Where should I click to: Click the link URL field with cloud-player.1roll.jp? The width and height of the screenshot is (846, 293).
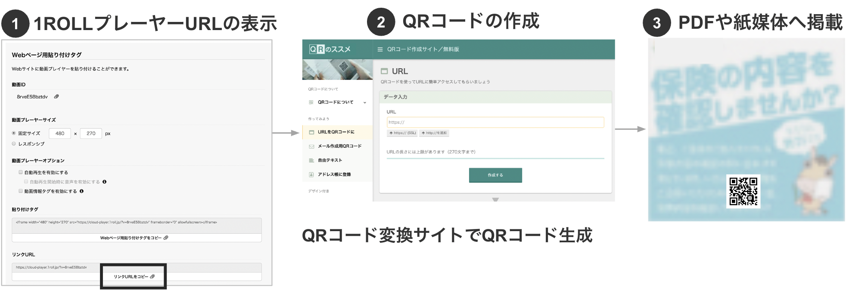[x=137, y=268]
